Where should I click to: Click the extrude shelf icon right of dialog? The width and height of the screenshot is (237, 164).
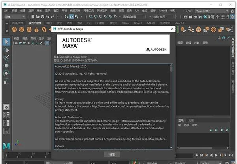(x=183, y=30)
